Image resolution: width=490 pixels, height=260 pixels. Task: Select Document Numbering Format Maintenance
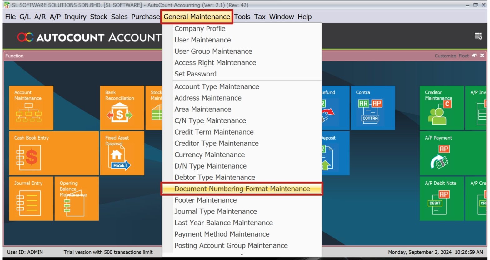point(242,189)
